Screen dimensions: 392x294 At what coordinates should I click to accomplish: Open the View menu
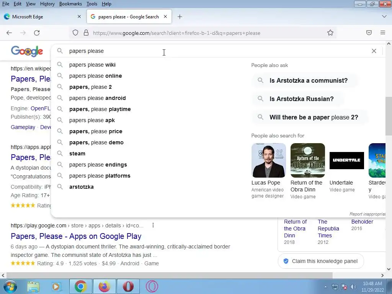pyautogui.click(x=31, y=4)
